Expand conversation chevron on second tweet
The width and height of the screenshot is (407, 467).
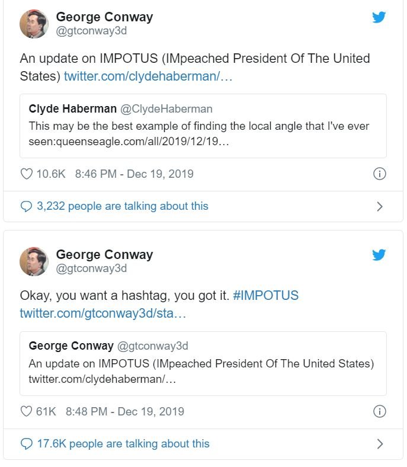[x=380, y=443]
